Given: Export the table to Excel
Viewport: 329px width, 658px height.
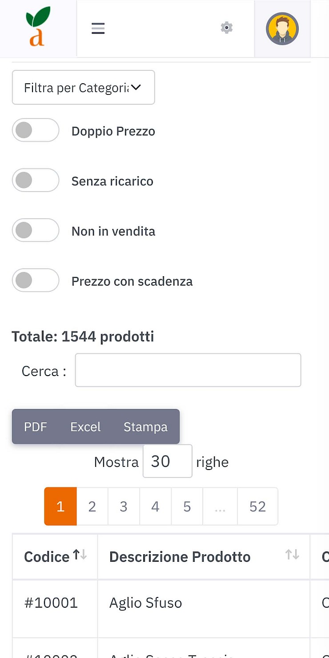Looking at the screenshot, I should pos(85,427).
